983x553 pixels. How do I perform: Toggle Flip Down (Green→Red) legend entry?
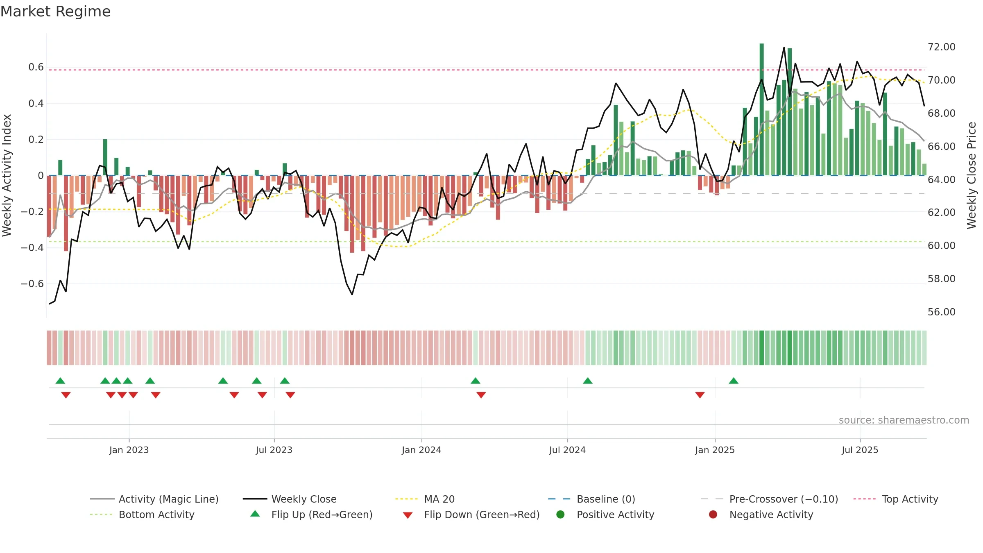coord(471,514)
